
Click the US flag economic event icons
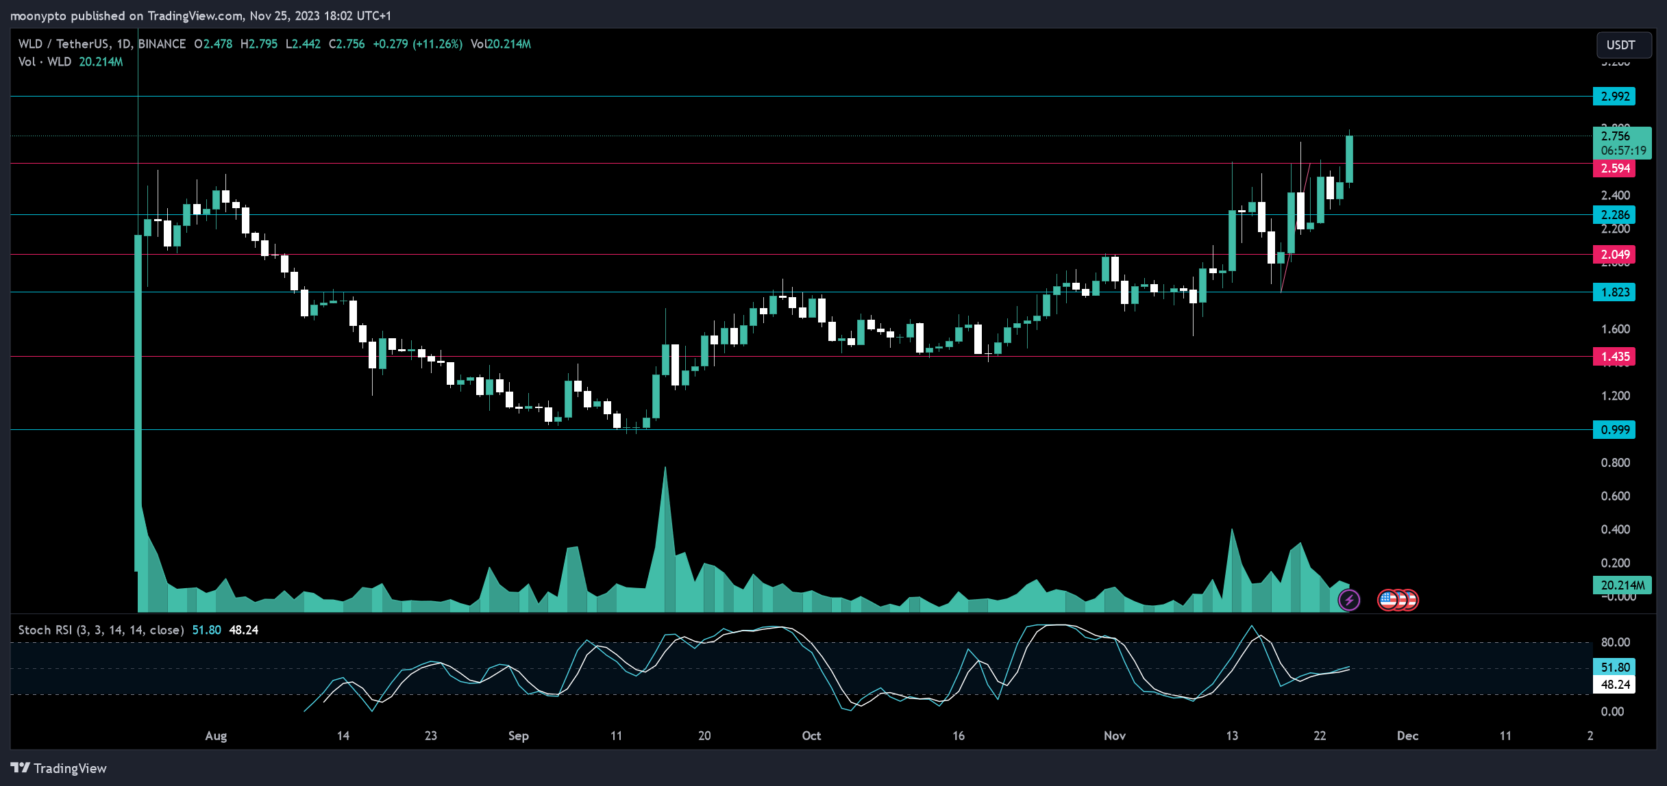tap(1397, 600)
